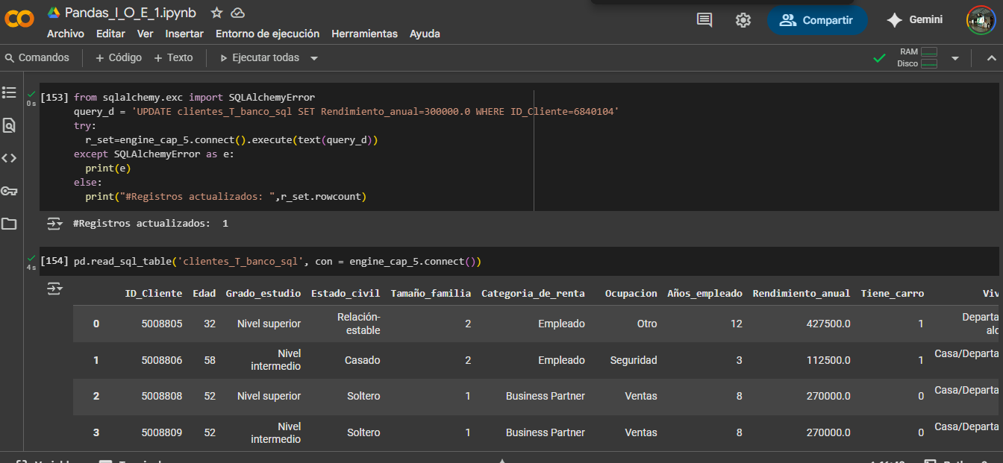Click the ID value 5008808
This screenshot has height=463, width=1003.
tap(162, 396)
